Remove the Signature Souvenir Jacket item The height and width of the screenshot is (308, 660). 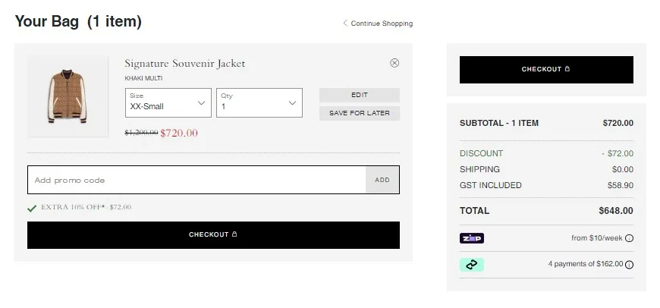[394, 63]
